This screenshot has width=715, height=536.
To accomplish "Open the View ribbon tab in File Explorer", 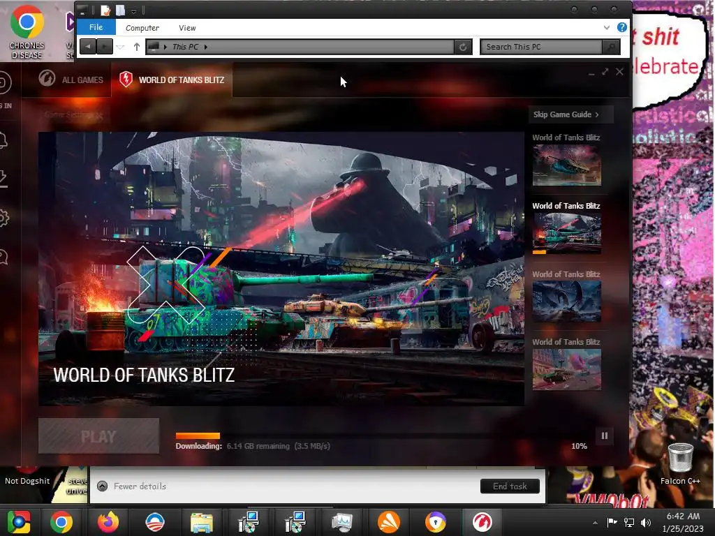I will (187, 28).
